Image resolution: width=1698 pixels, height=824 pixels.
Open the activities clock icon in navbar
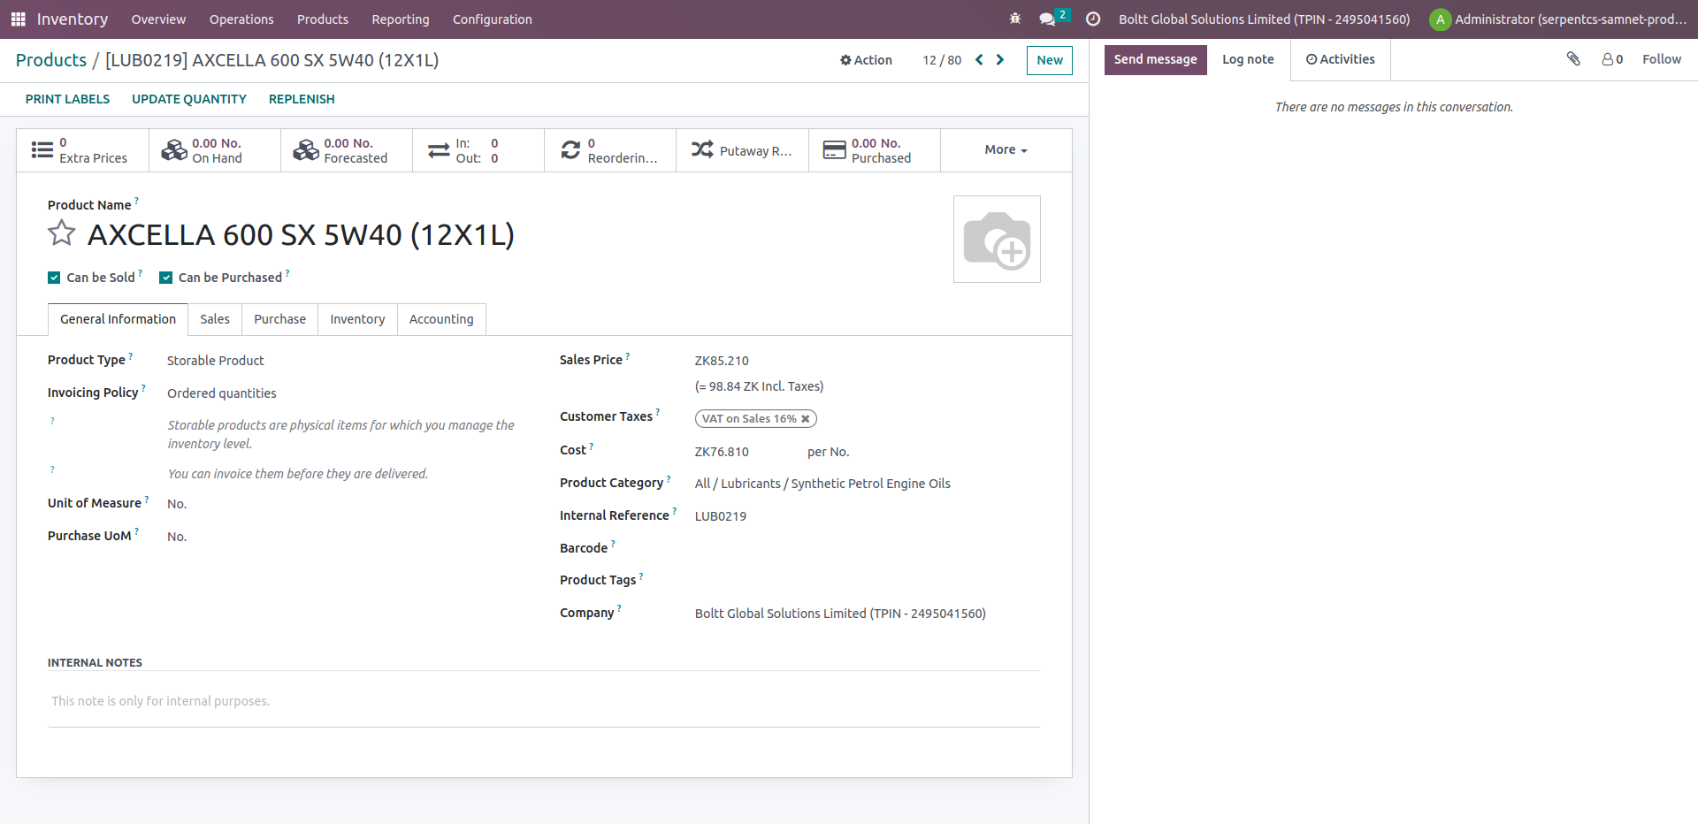(1093, 19)
